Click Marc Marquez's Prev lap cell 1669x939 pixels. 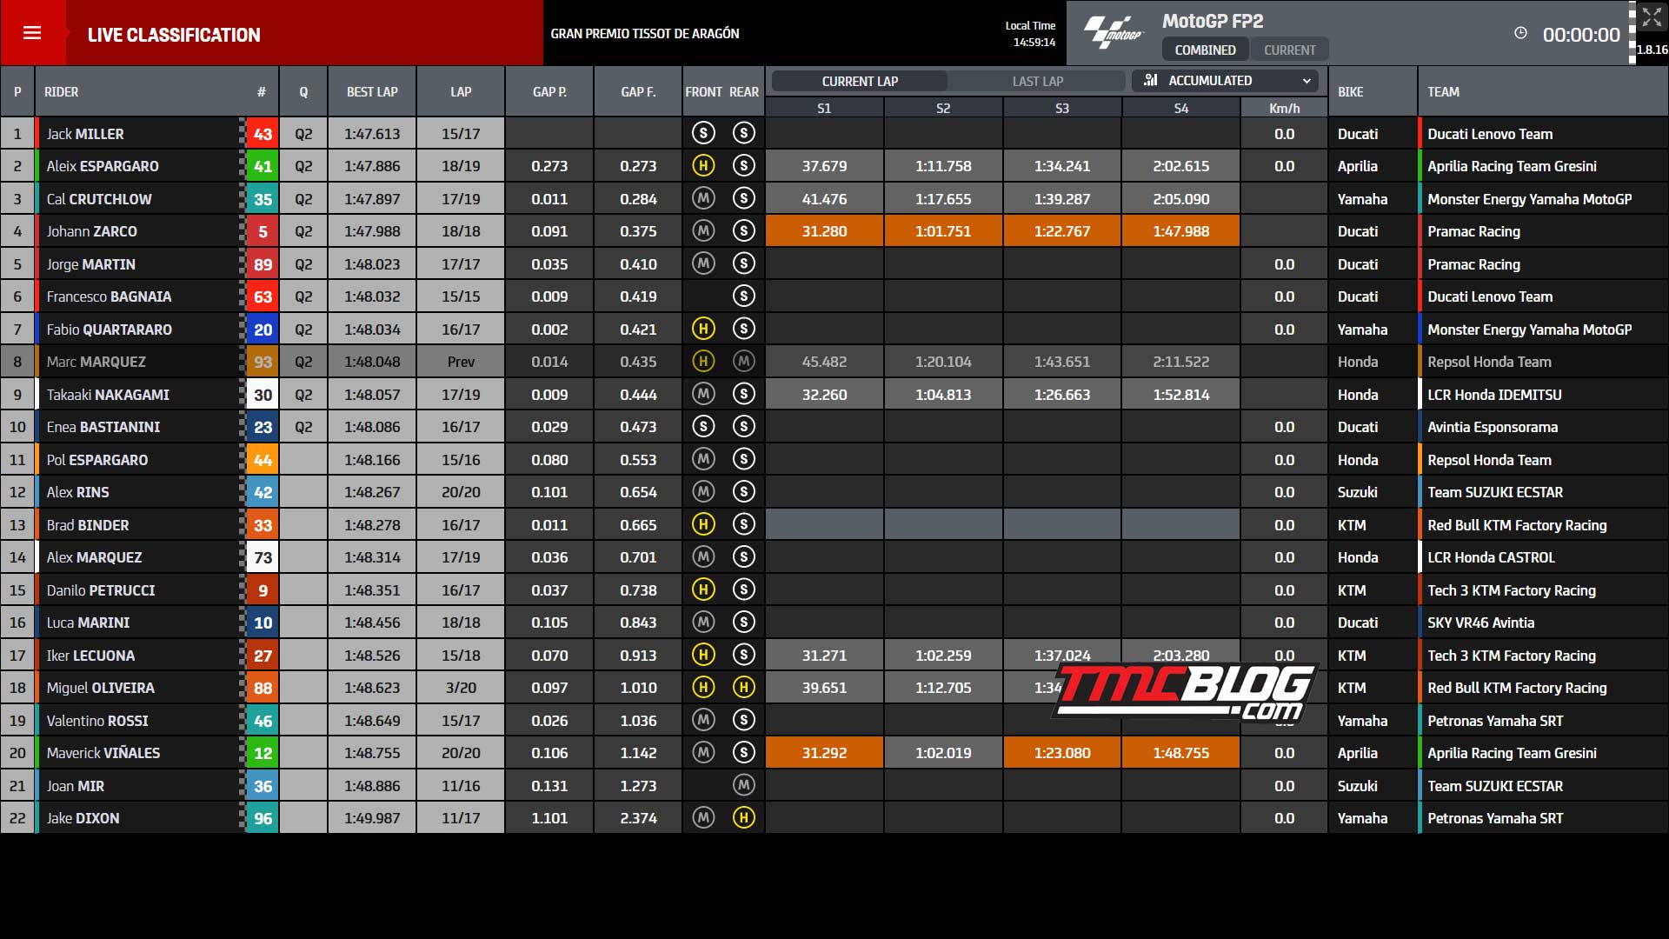[x=461, y=362]
